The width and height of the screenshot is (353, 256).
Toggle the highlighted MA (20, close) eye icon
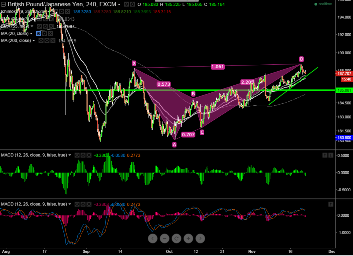38,34
